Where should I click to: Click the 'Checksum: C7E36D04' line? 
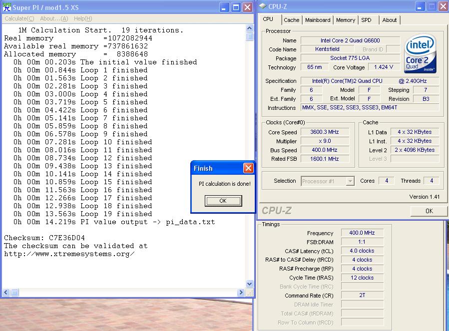tap(44, 238)
